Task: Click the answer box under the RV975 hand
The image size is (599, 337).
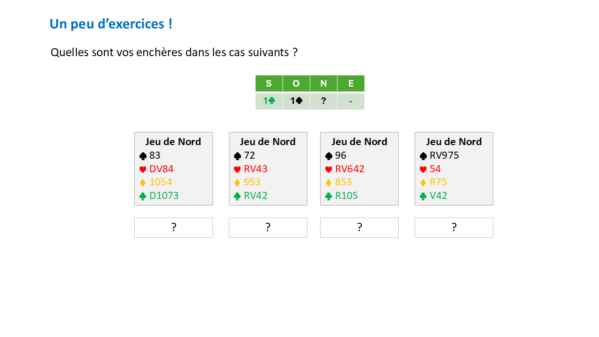Action: coord(454,227)
